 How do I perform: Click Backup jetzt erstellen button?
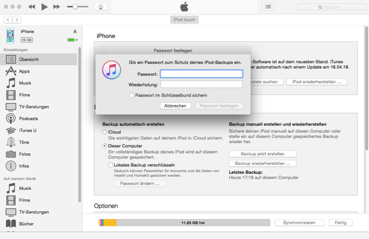(x=262, y=154)
